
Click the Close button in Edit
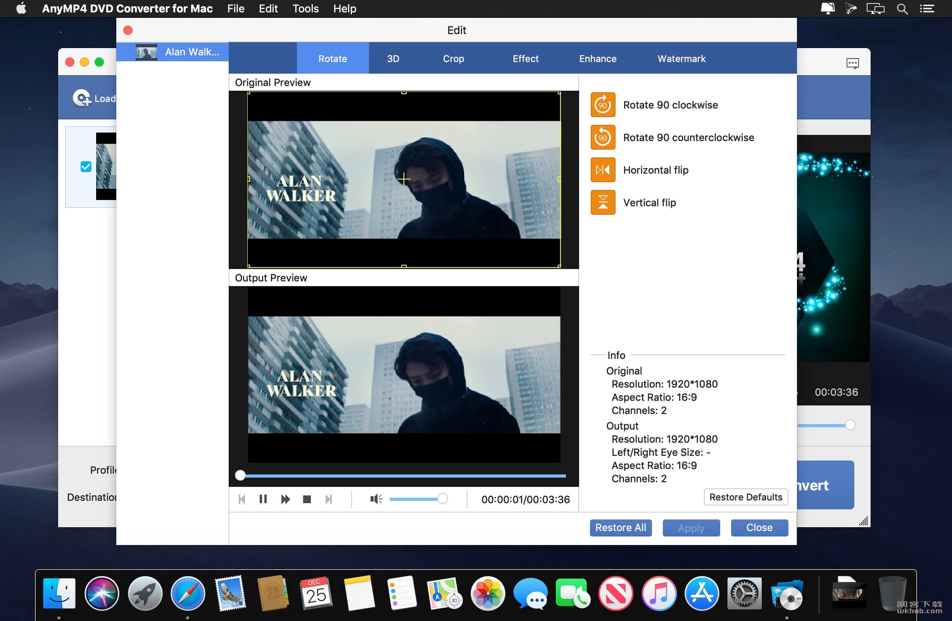[x=759, y=527]
